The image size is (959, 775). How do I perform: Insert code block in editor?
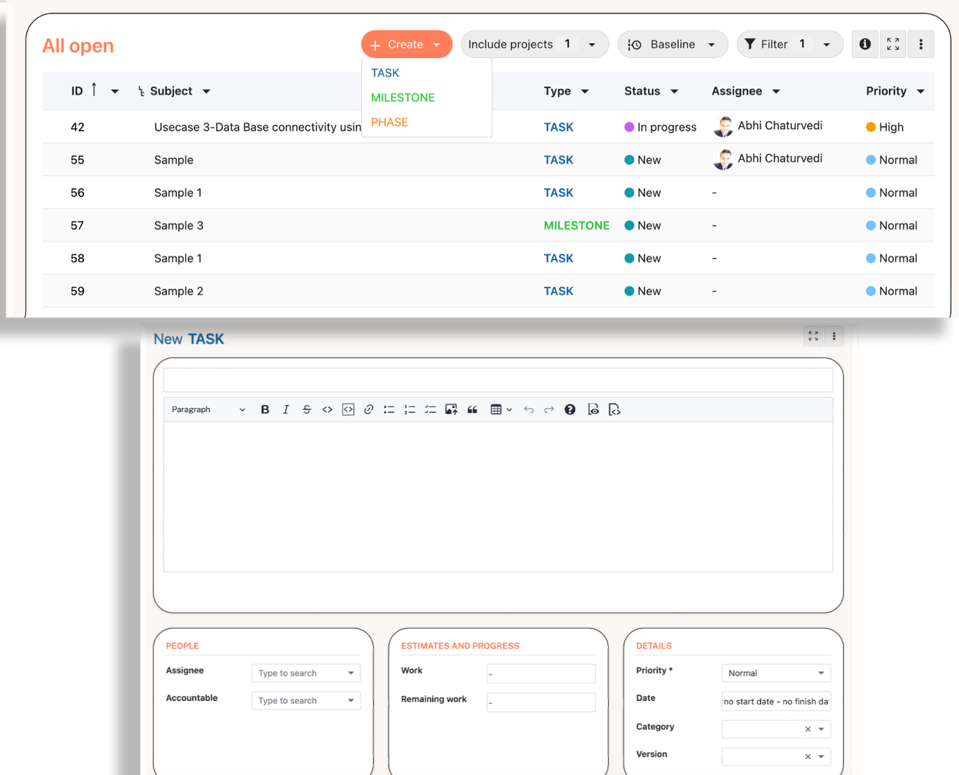(x=348, y=409)
